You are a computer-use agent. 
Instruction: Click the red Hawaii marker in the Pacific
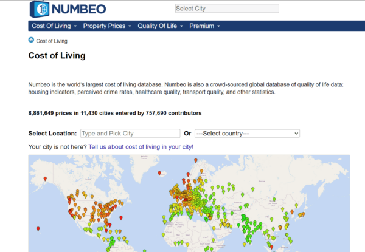38,229
